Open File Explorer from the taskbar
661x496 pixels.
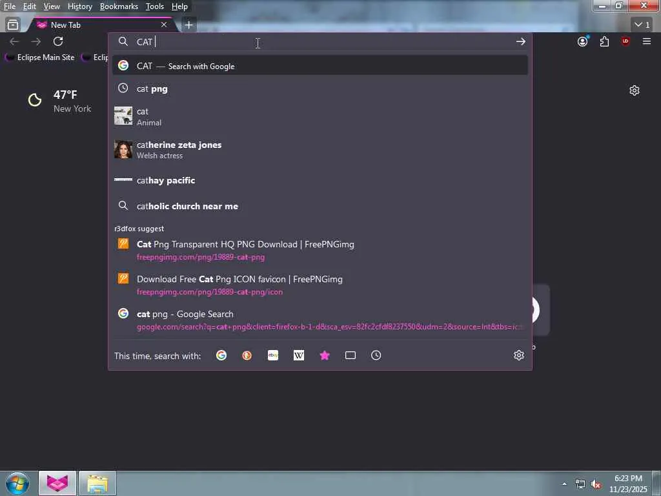point(97,483)
